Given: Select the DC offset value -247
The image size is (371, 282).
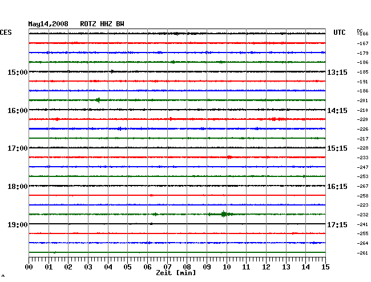Looking at the screenshot, I should tap(362, 167).
